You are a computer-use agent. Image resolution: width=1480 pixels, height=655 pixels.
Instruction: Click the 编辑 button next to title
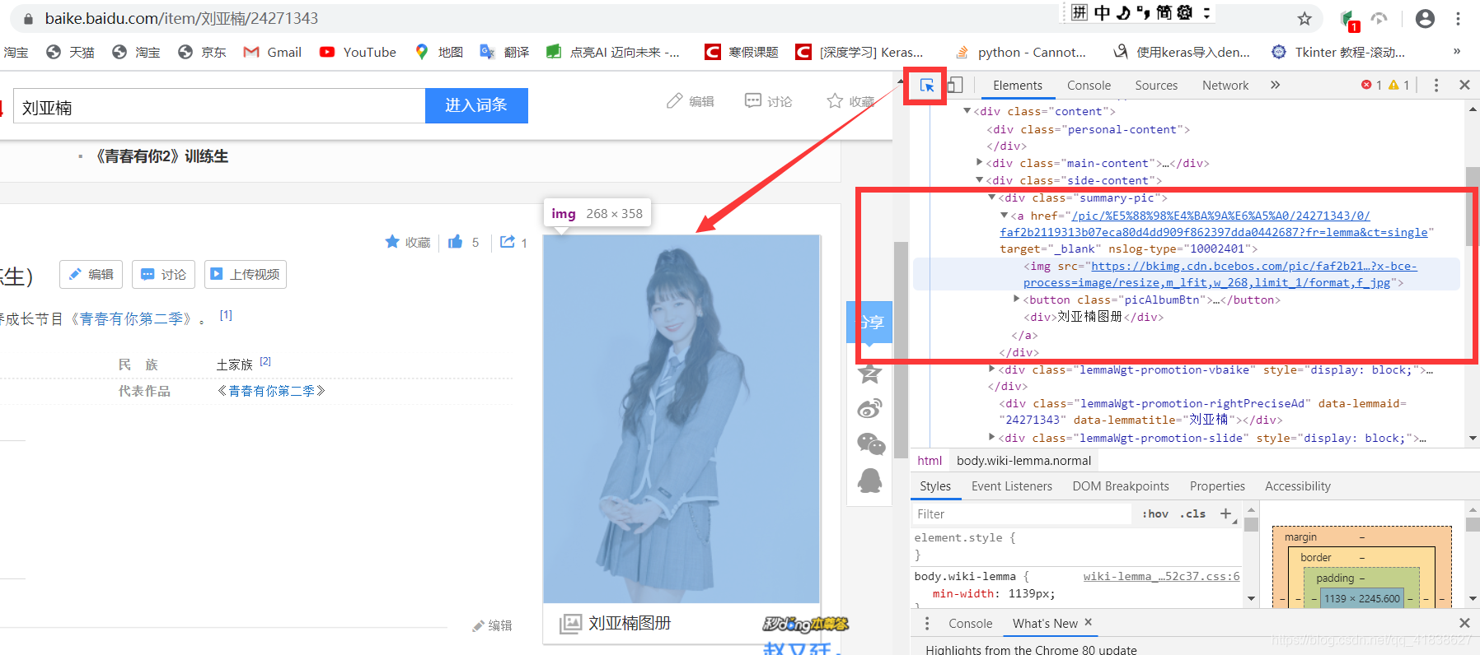(x=91, y=274)
